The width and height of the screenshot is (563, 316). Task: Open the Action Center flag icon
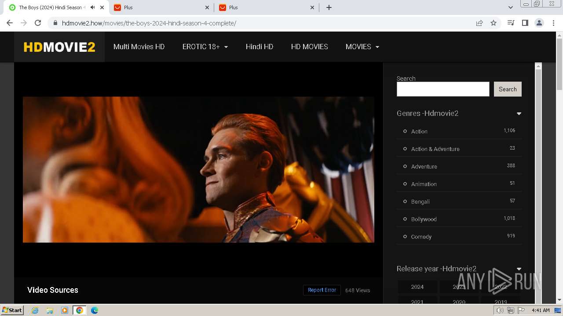click(521, 310)
